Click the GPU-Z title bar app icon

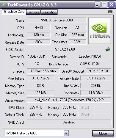(4, 4)
